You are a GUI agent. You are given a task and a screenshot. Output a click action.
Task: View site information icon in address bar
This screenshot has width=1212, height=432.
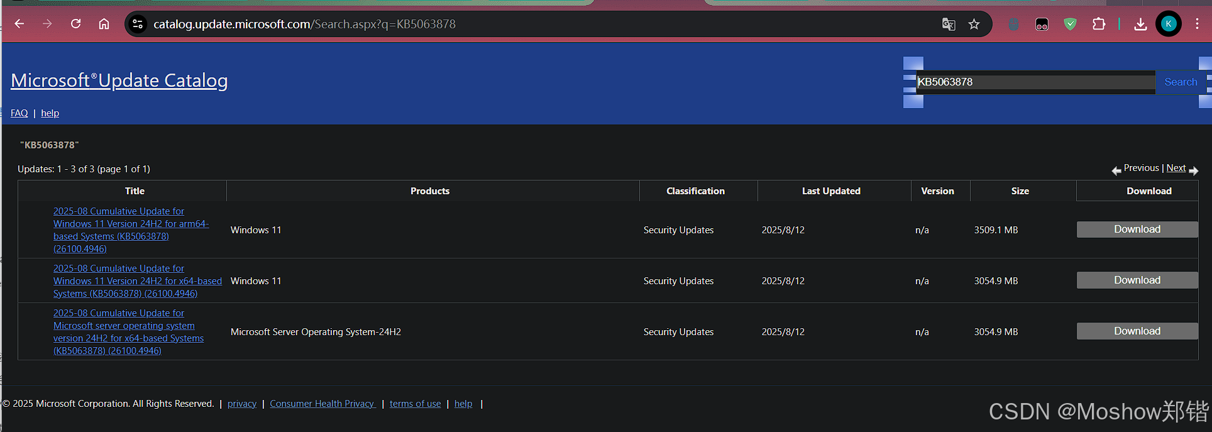138,24
